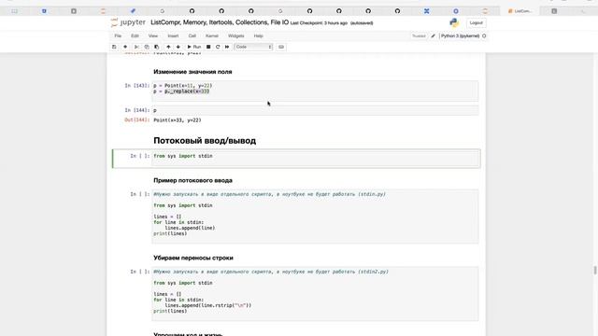Viewport: 598px width, 336px height.
Task: Click into code cell In [143]
Action: tap(315, 91)
